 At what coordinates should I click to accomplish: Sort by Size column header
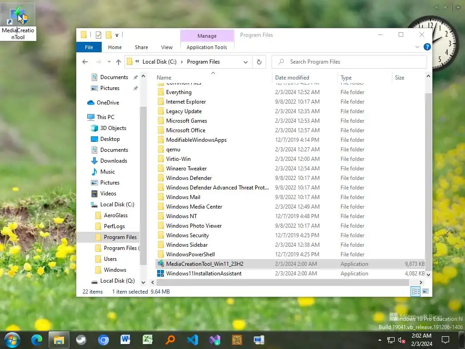click(x=400, y=77)
